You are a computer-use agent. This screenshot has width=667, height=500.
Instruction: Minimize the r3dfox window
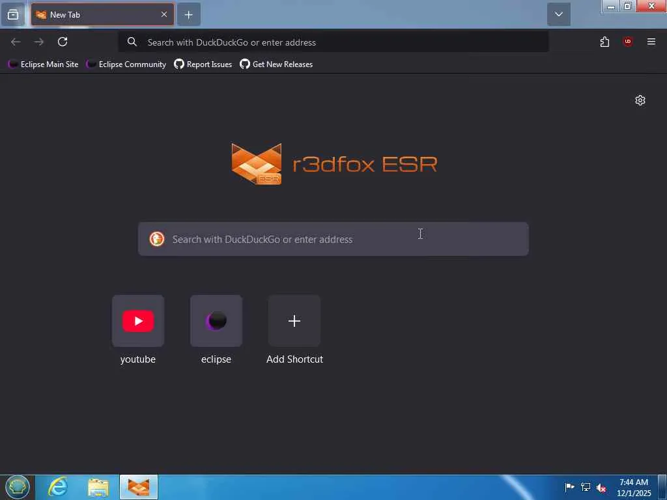click(x=610, y=7)
